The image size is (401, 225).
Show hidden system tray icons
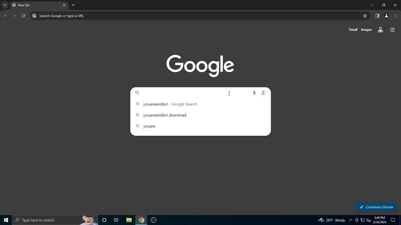tap(351, 220)
